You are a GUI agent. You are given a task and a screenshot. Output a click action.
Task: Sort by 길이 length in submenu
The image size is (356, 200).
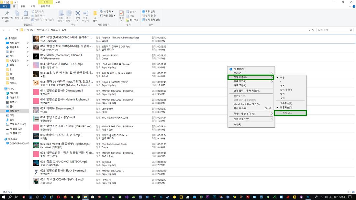coord(290,98)
